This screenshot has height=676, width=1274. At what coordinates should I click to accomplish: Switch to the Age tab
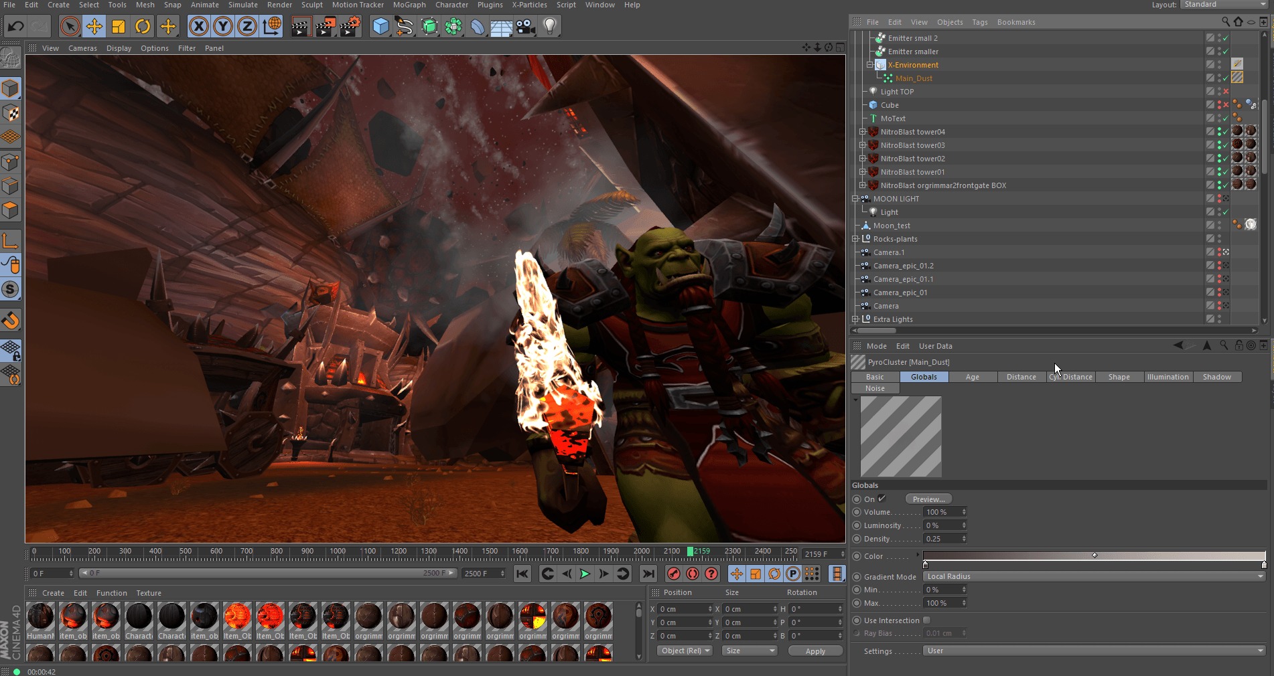pyautogui.click(x=973, y=377)
